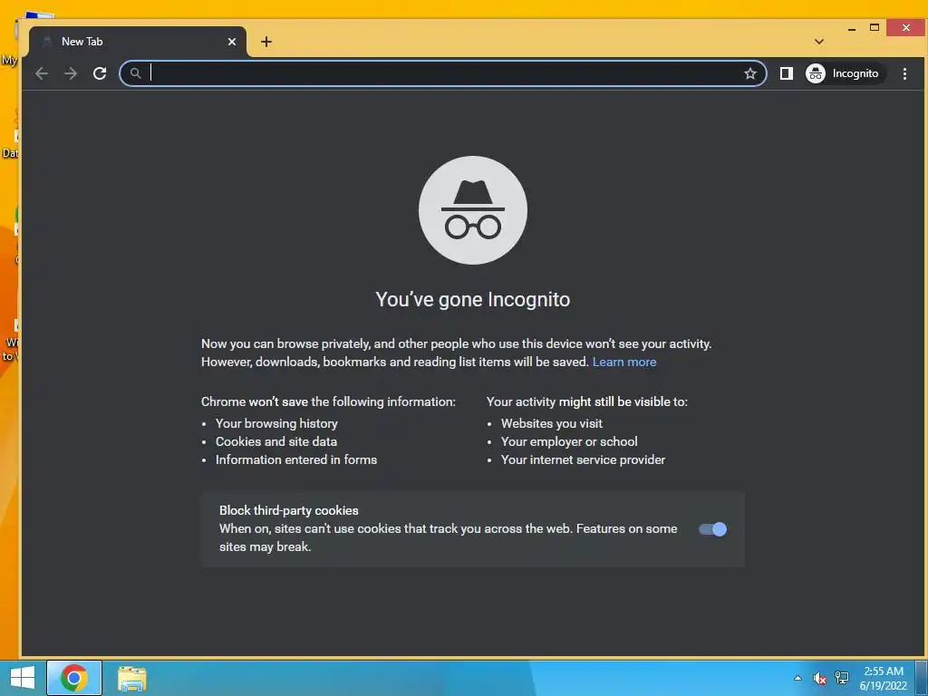Screen dimensions: 928x696
Task: Click the network tray icon
Action: pos(842,678)
